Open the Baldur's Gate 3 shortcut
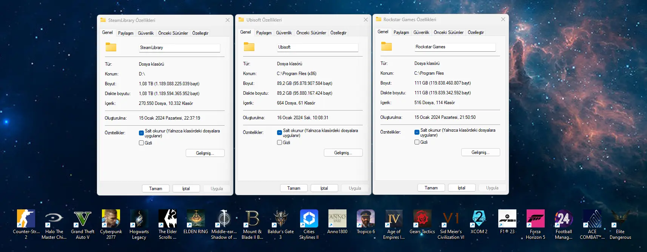Image resolution: width=647 pixels, height=252 pixels. pyautogui.click(x=280, y=224)
